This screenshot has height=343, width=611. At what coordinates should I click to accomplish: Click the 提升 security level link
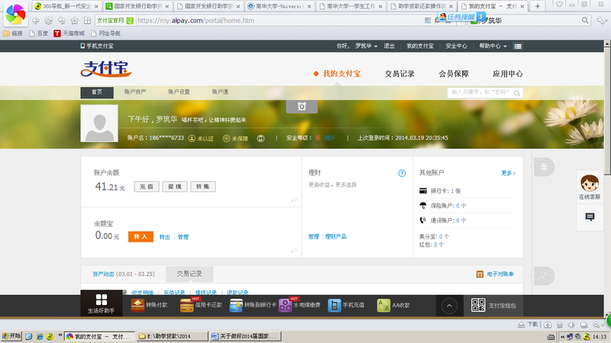click(330, 138)
